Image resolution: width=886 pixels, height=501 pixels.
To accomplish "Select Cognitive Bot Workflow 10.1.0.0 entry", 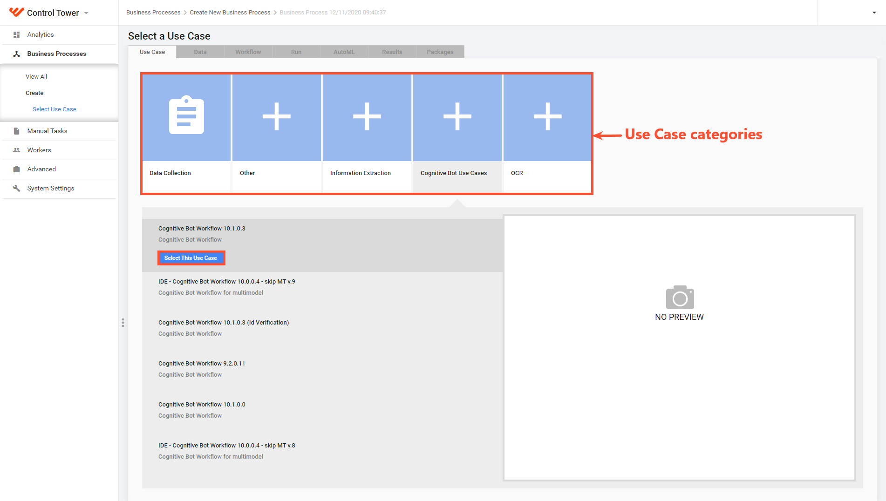I will 202,404.
